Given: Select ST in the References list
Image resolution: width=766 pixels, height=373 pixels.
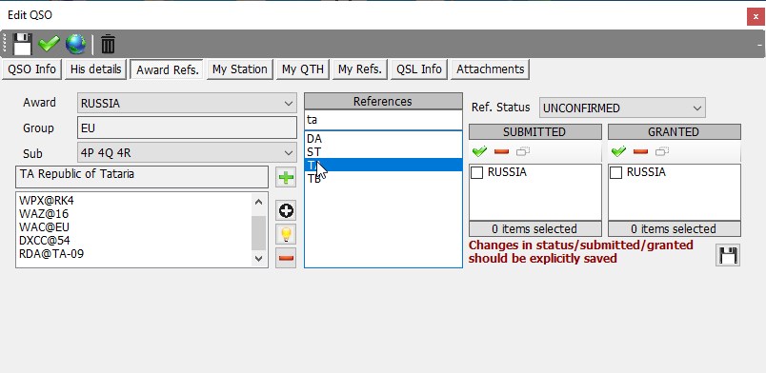Looking at the screenshot, I should [x=383, y=152].
